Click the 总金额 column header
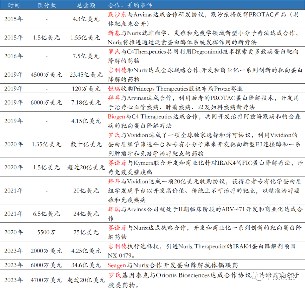This screenshot has height=290, width=305. pyautogui.click(x=86, y=5)
